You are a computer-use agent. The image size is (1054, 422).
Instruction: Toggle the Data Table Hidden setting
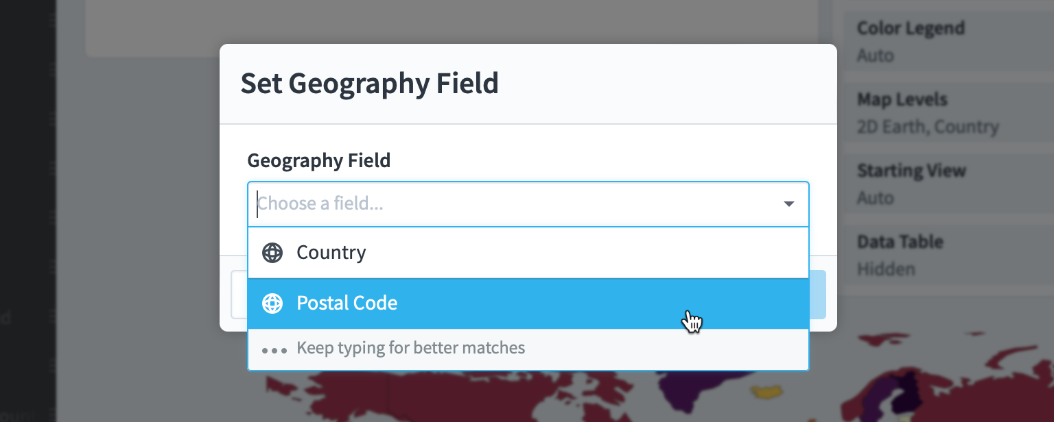point(948,255)
